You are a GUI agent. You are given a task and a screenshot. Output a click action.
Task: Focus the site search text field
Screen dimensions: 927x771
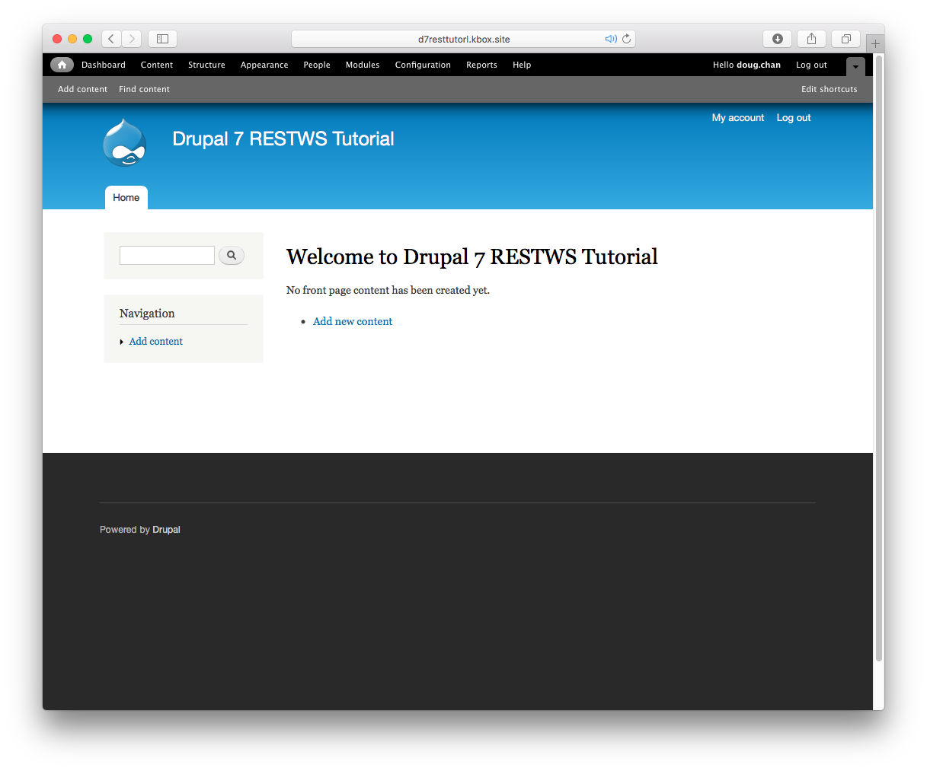pos(167,256)
